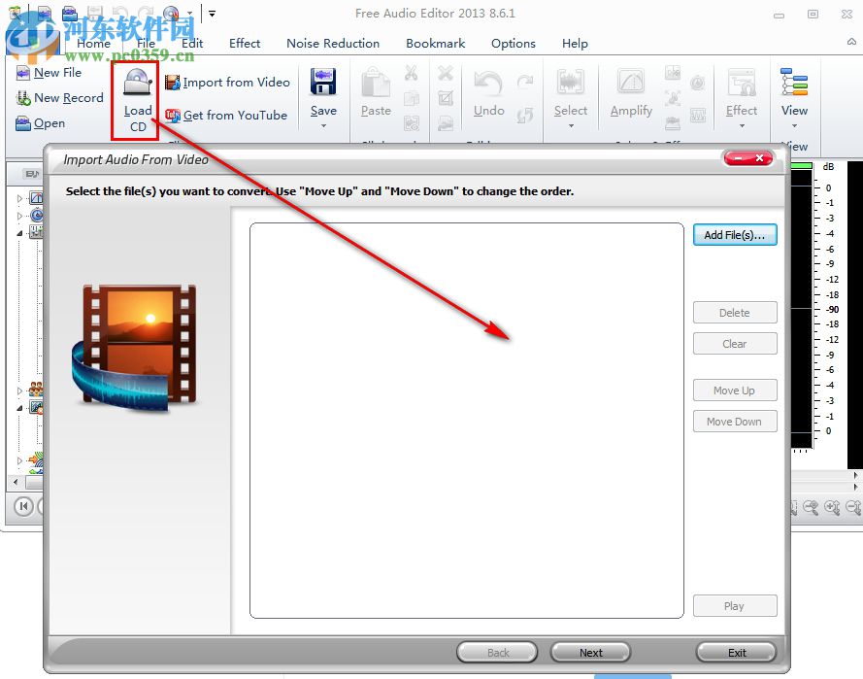Click the Delete X icon in ribbon
The width and height of the screenshot is (863, 679).
pyautogui.click(x=446, y=73)
